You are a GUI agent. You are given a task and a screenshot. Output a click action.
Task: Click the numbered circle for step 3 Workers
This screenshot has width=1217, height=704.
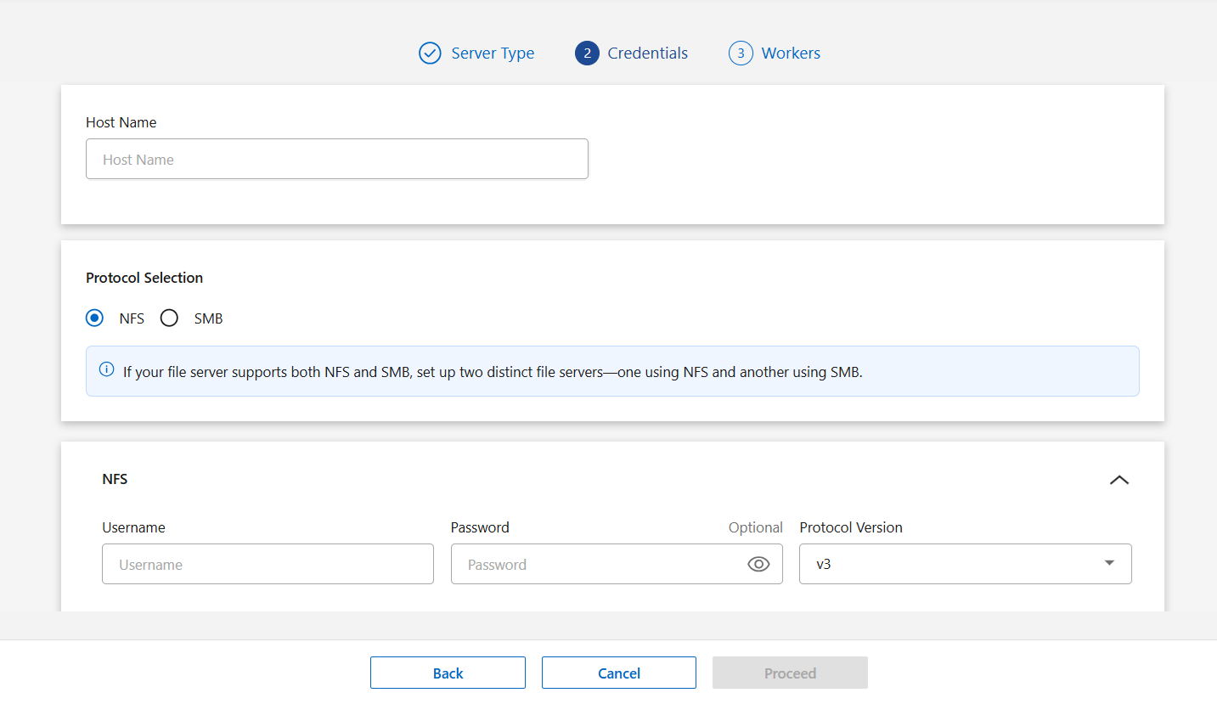[740, 53]
